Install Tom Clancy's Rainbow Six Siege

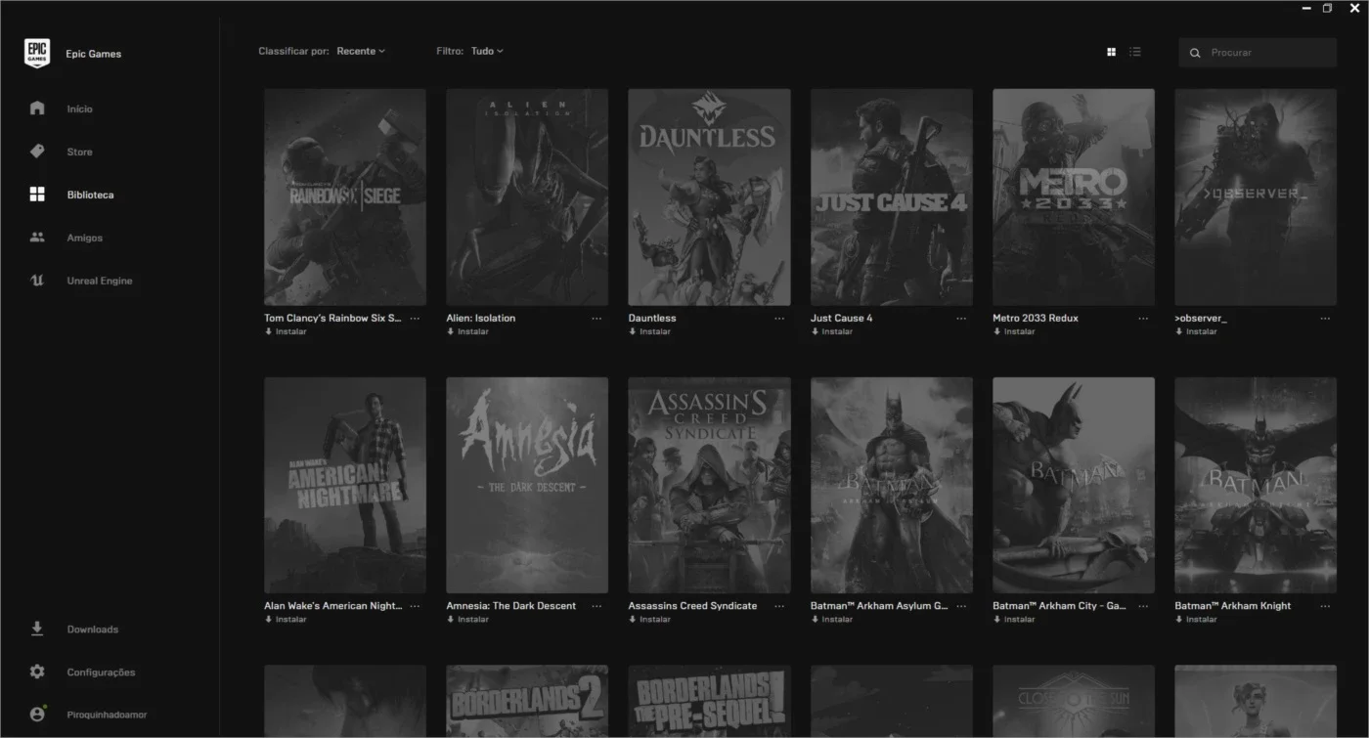[x=286, y=331]
